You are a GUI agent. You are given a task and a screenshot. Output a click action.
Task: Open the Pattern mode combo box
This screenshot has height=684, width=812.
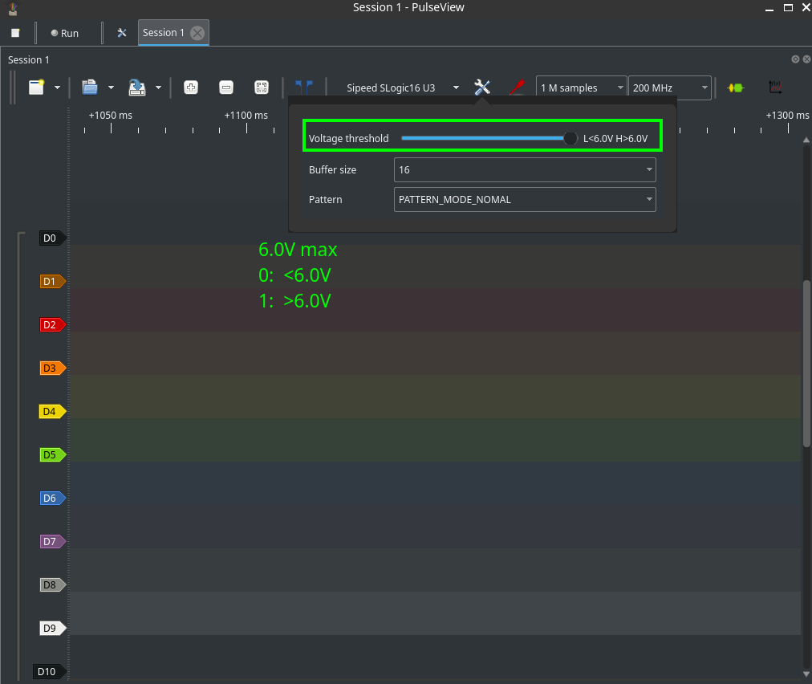(525, 200)
